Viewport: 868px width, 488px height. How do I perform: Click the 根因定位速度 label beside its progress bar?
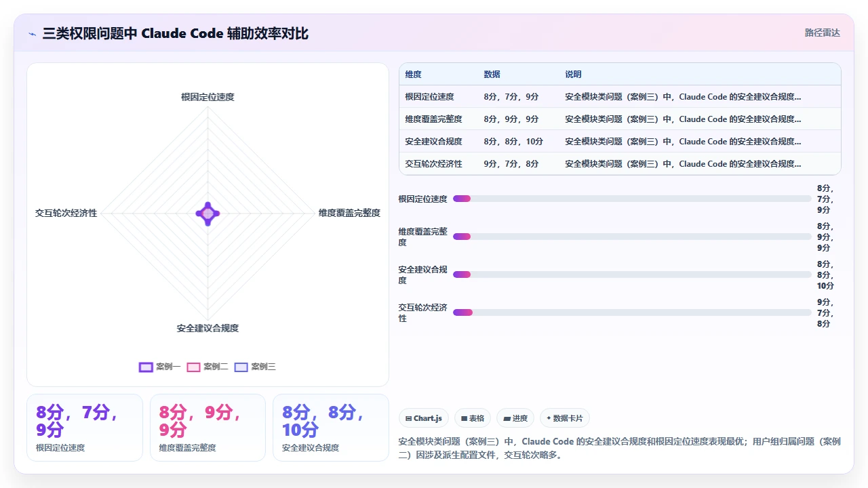coord(423,199)
